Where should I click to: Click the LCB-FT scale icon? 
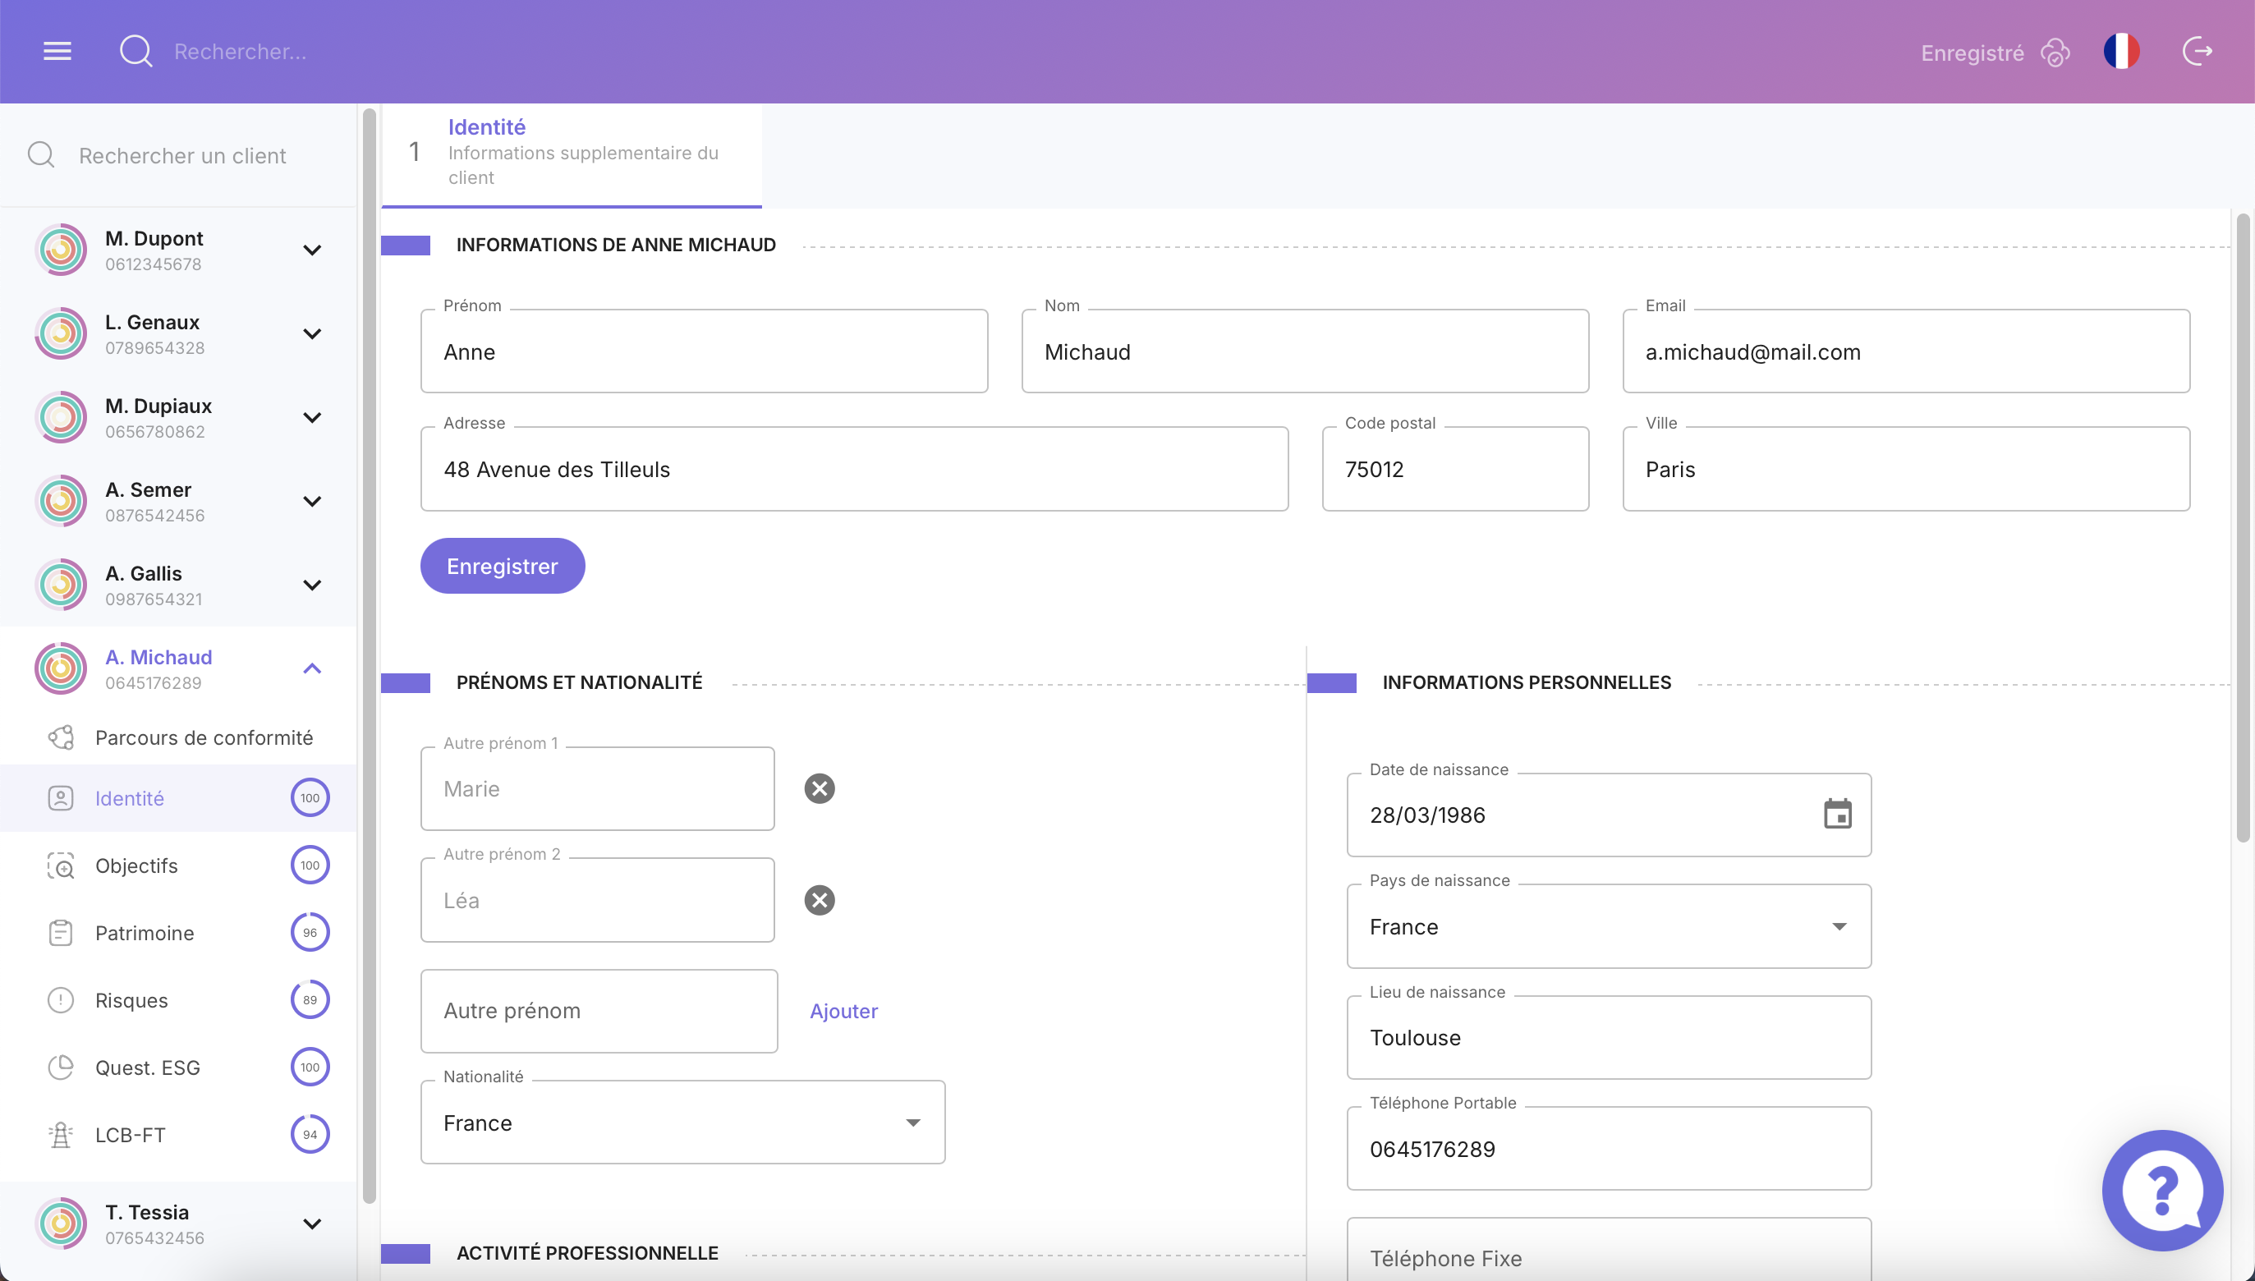pos(60,1134)
